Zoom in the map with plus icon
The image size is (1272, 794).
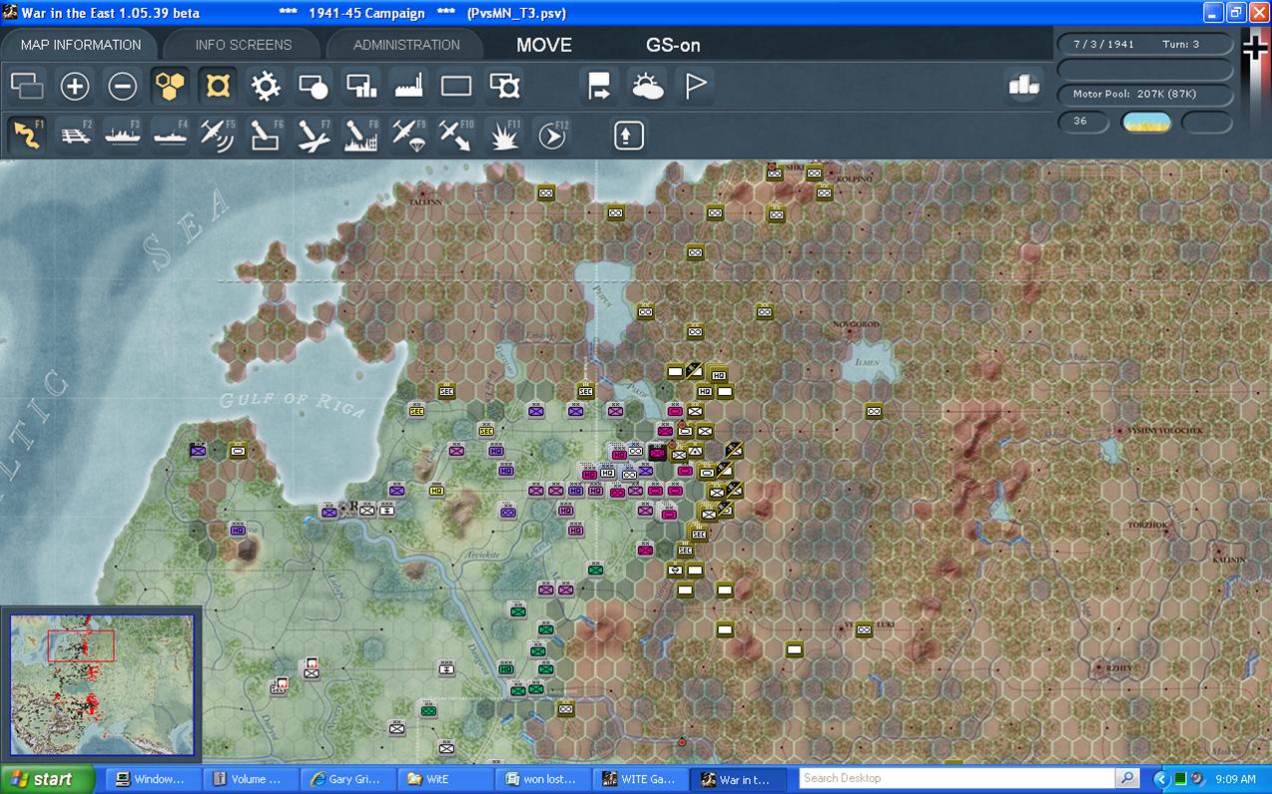tap(75, 87)
